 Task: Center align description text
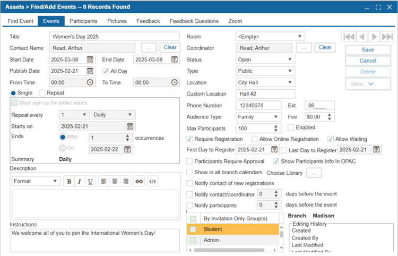[115, 181]
